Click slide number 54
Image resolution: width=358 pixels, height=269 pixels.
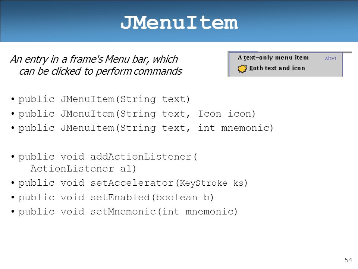point(348,260)
